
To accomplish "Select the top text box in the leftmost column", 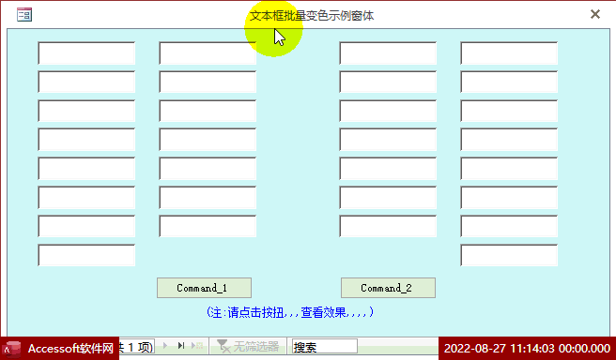I will coord(86,52).
